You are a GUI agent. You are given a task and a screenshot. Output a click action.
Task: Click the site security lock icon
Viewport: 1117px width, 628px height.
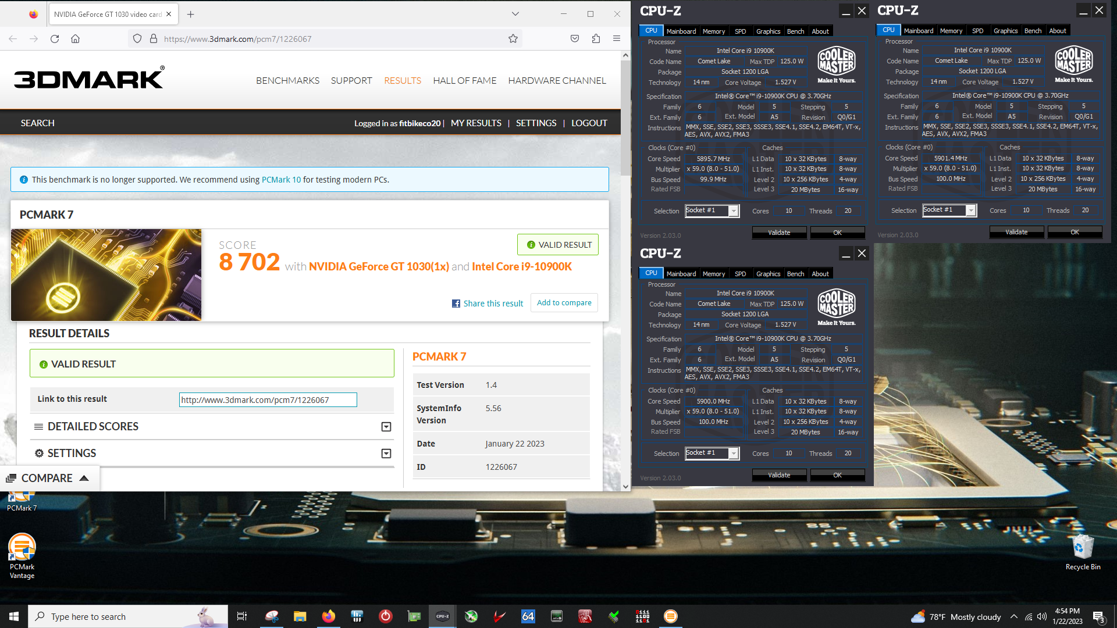pyautogui.click(x=154, y=38)
